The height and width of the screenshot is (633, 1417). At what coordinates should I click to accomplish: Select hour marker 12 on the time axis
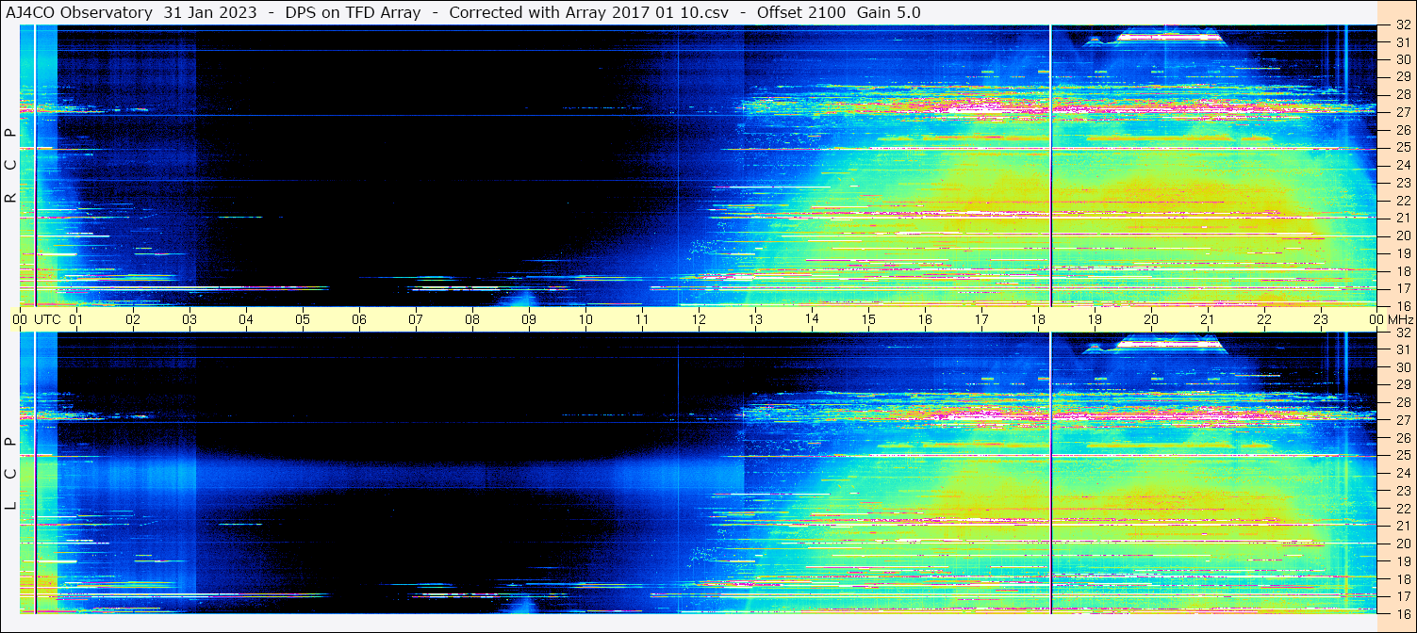click(x=699, y=319)
